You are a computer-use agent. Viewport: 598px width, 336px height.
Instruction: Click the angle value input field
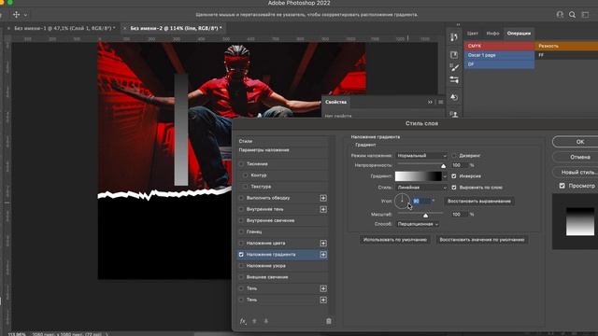(x=422, y=201)
